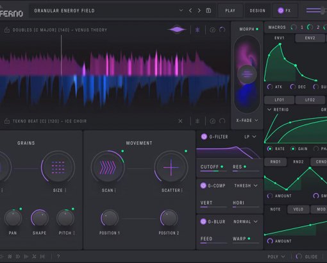Click the SCAN knob with chevron arrows
This screenshot has height=263, width=327.
click(108, 167)
